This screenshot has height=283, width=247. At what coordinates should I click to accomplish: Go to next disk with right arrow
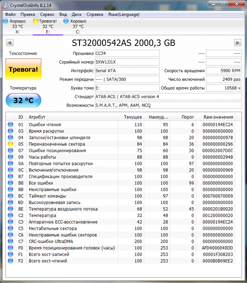click(x=237, y=43)
